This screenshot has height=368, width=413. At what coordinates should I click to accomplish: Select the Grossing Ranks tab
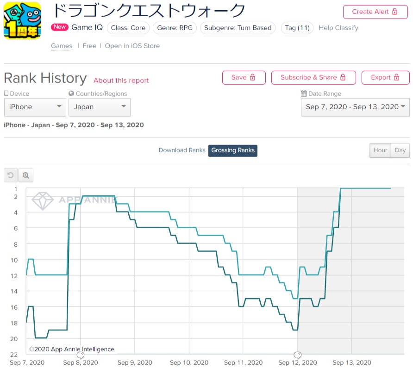(232, 150)
